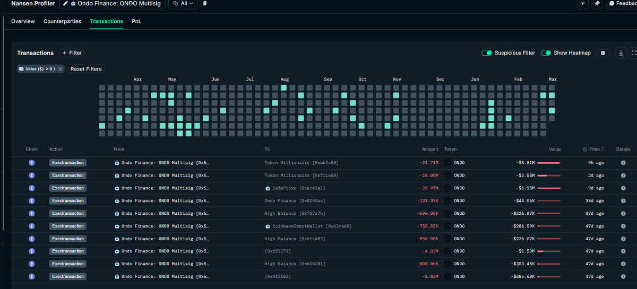Click Exectransaction badge in the 35d ago row
Screen dimensions: 637x289
pyautogui.click(x=68, y=201)
